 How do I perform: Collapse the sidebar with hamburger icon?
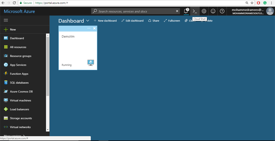tap(6, 20)
